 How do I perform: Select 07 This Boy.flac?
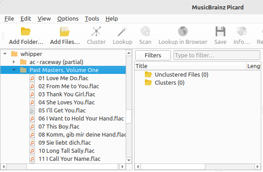59,126
